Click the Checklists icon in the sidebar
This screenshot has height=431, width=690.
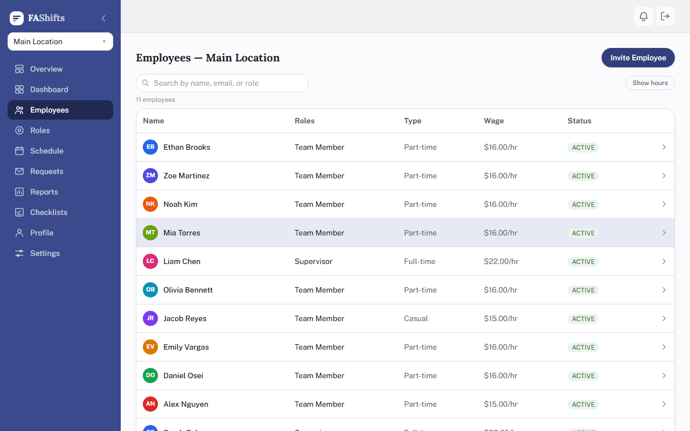19,212
